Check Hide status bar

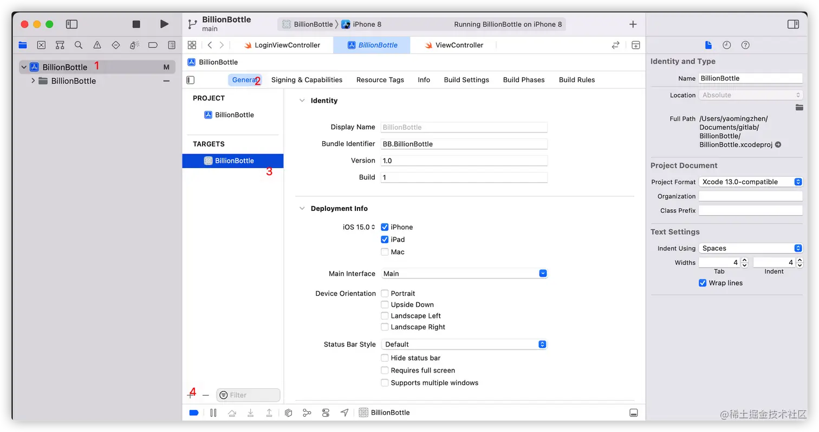click(x=385, y=358)
